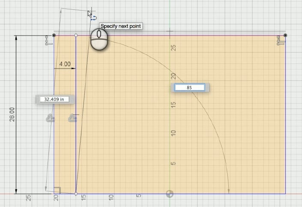Select the constraint icon at top-left corner
Screen dimensions: 302x207
click(49, 41)
